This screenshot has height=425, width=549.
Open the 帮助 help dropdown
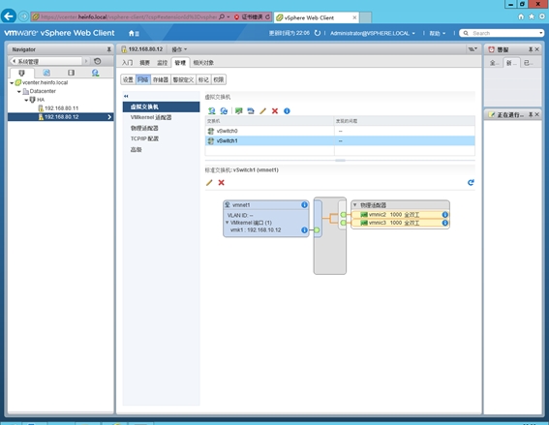pyautogui.click(x=438, y=33)
